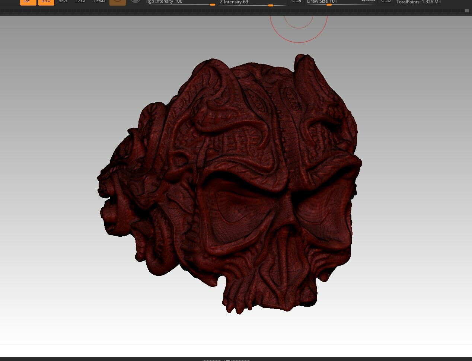Click the highlighted orange sphere icon

(x=118, y=2)
